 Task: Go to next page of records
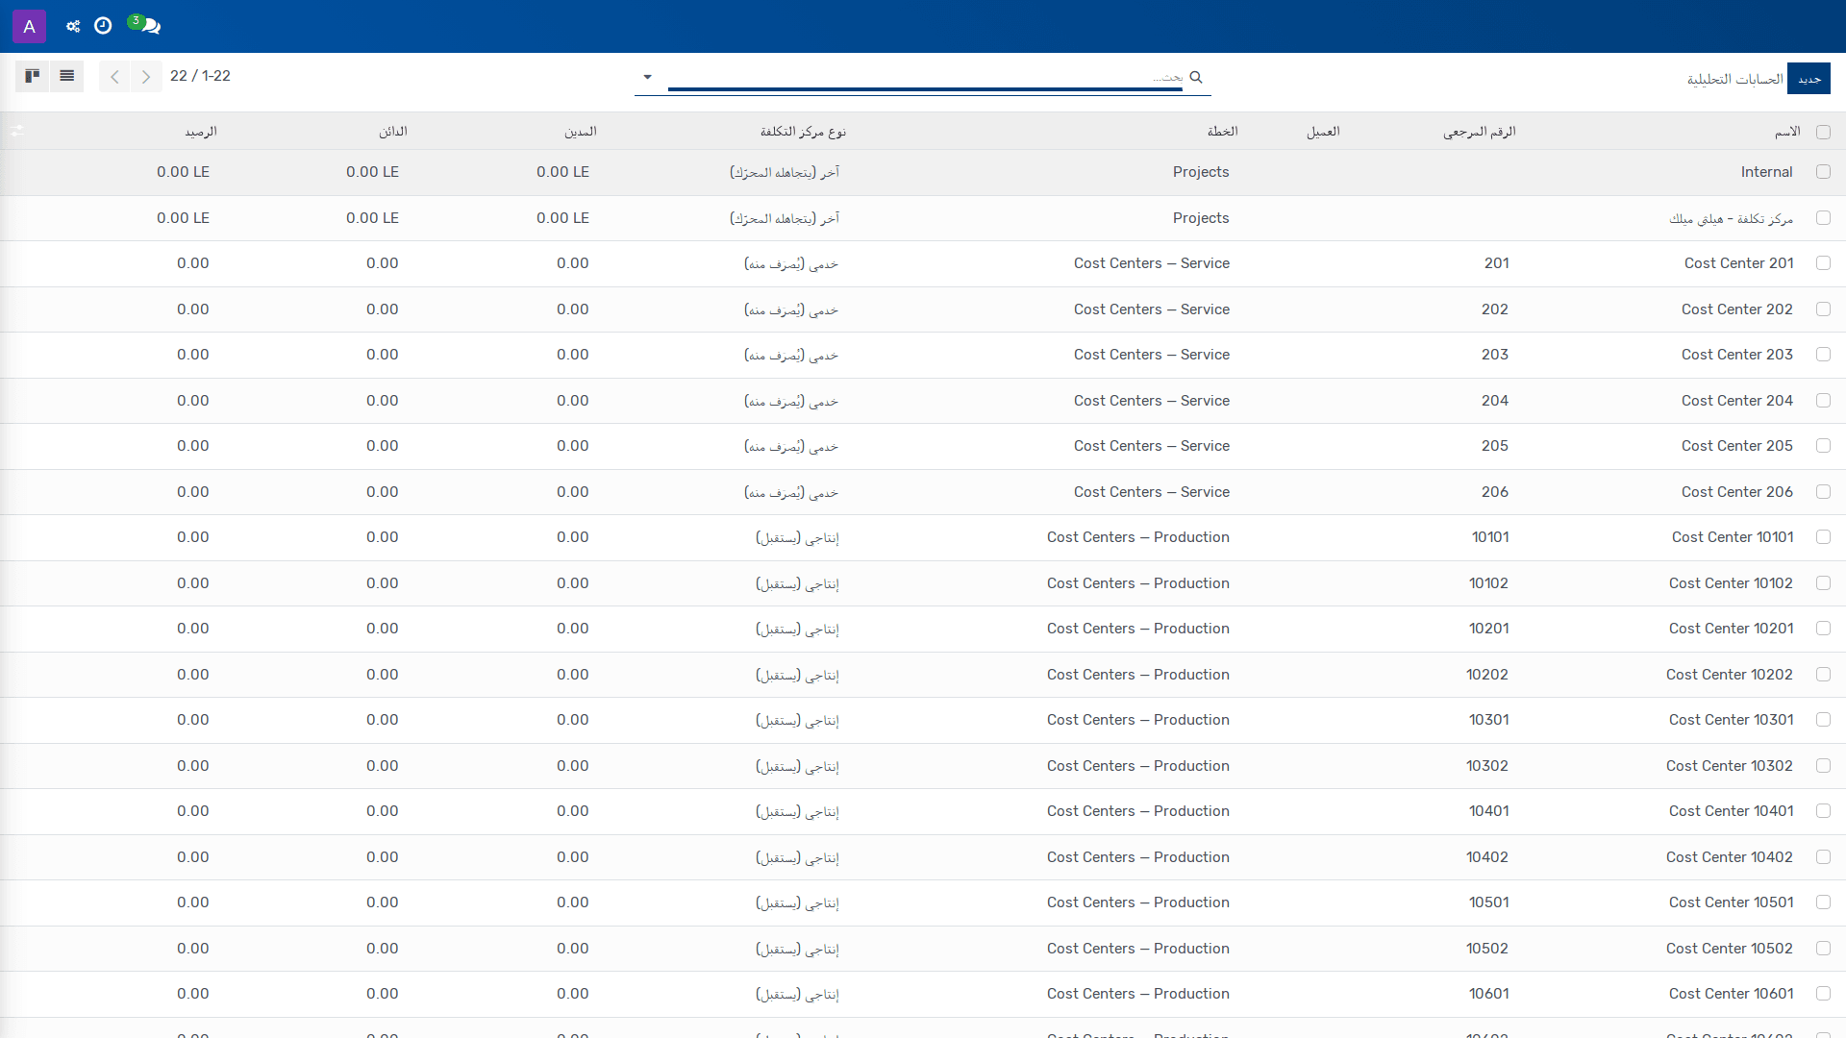[146, 77]
